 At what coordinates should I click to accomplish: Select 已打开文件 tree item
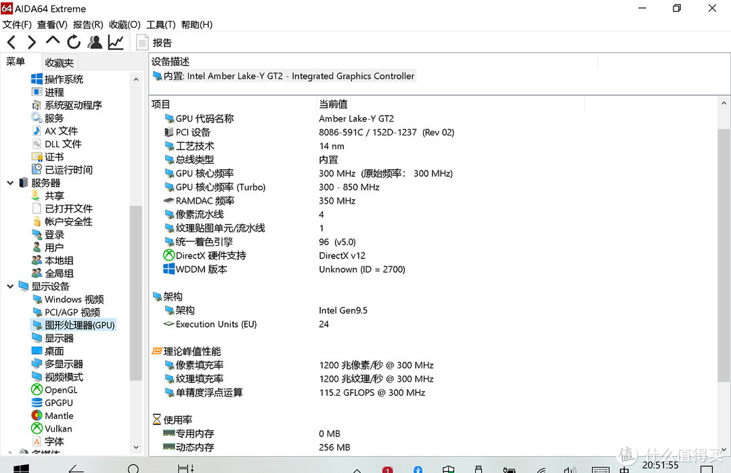62,208
